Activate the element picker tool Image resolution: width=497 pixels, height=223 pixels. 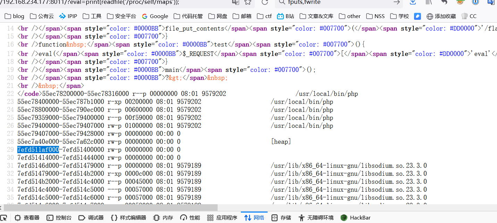(3, 218)
